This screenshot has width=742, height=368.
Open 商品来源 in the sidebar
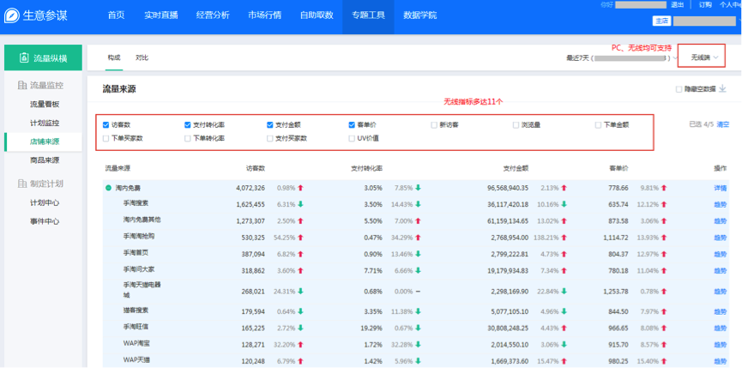(x=45, y=160)
